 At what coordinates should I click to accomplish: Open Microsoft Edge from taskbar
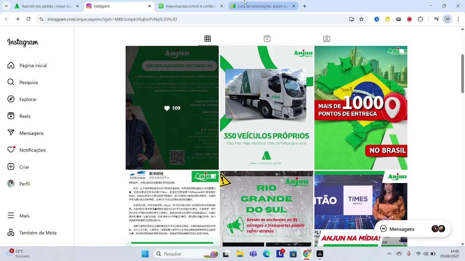point(267,254)
